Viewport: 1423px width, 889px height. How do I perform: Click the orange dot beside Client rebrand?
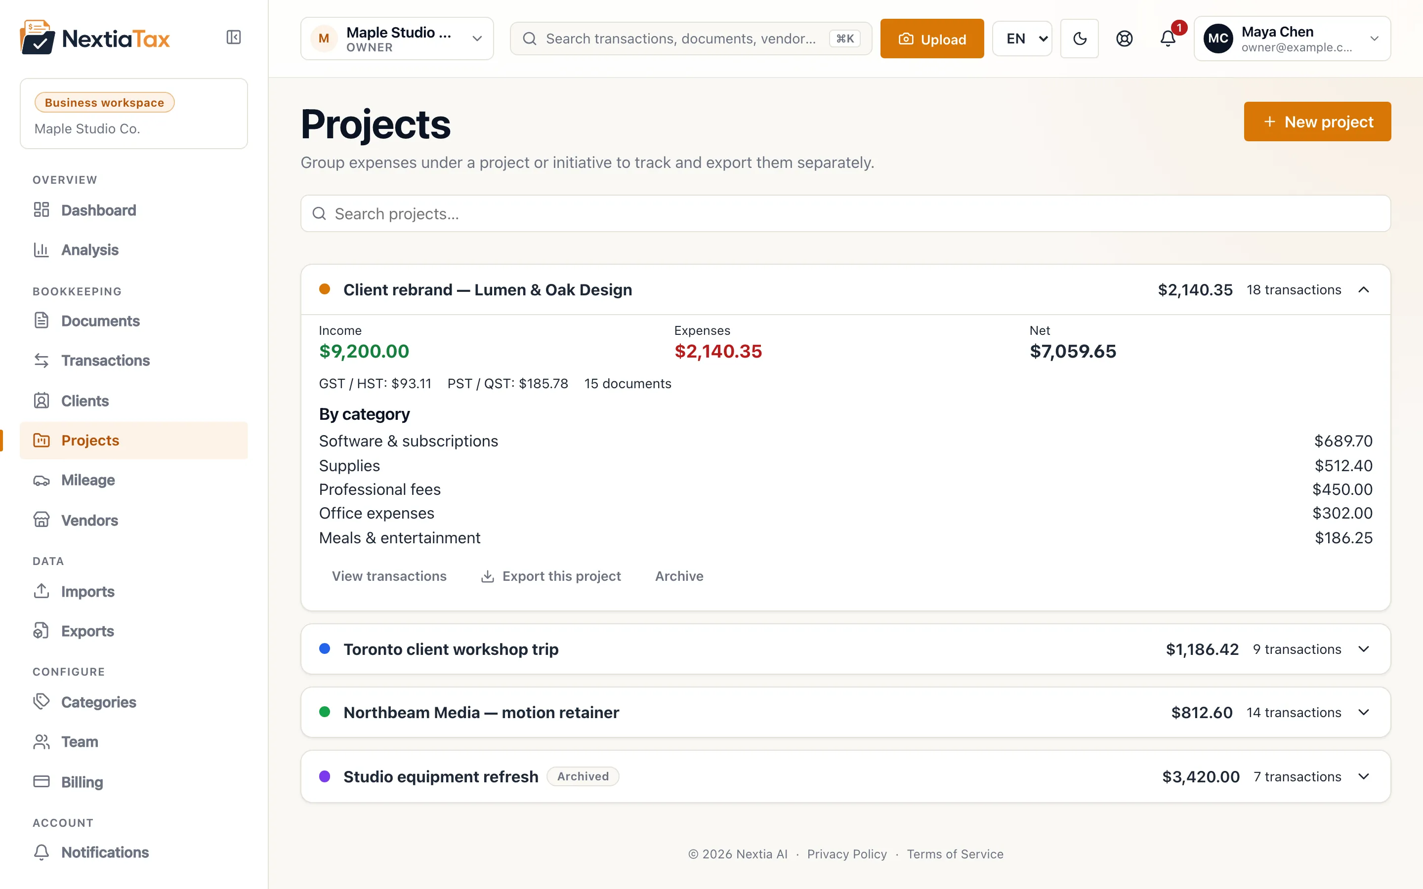(325, 289)
